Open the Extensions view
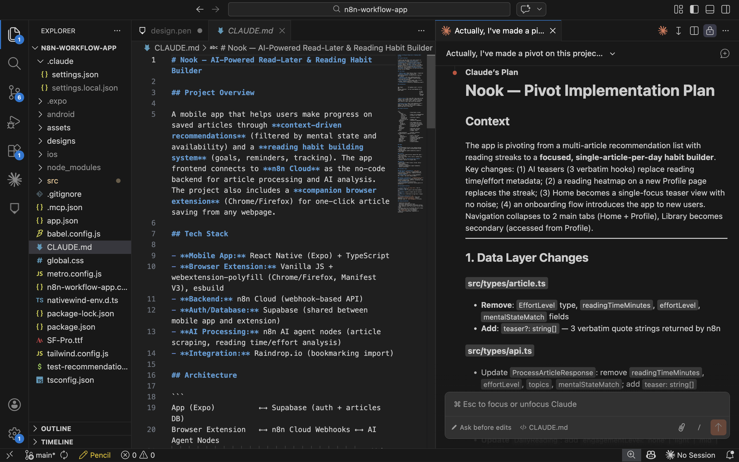Image resolution: width=739 pixels, height=462 pixels. [x=14, y=151]
